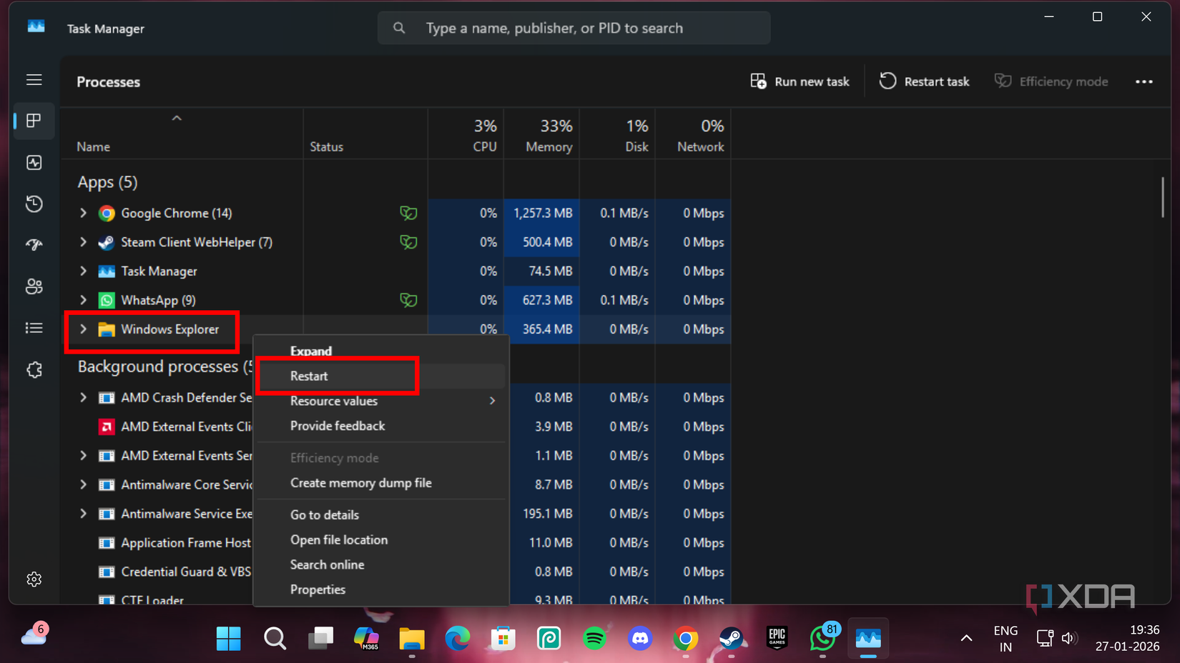1180x663 pixels.
Task: Sort by the Network column header
Action: [x=693, y=134]
